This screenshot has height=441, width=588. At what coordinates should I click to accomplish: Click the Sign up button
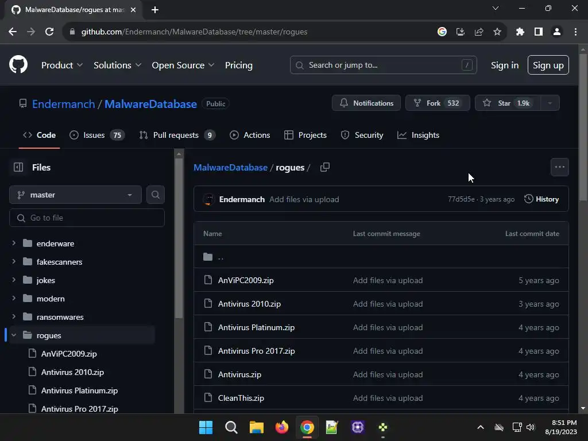click(548, 65)
